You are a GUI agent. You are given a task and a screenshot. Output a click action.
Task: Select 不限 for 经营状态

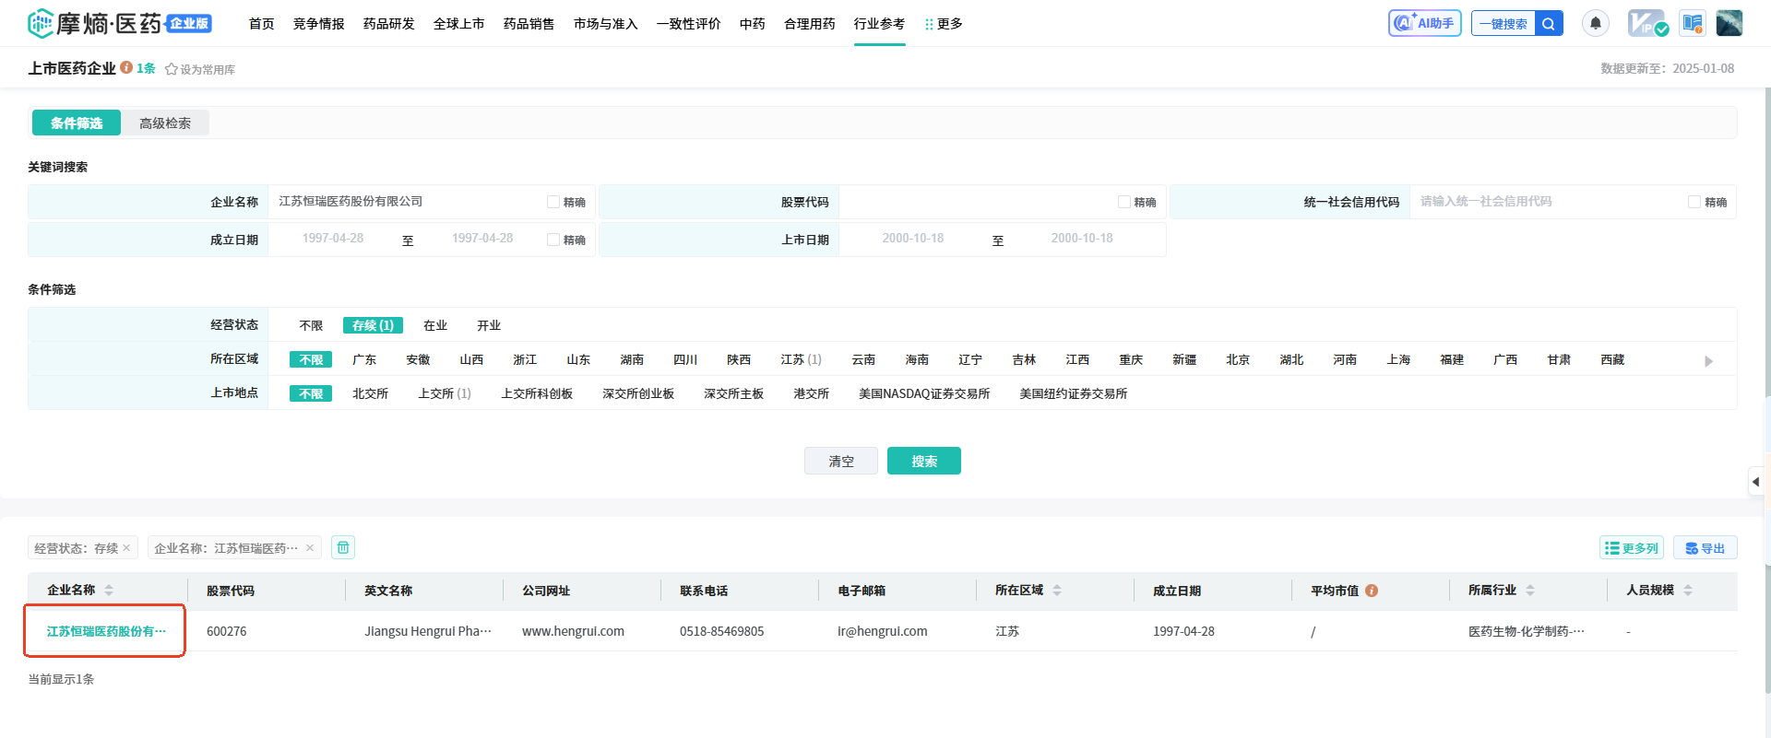tap(311, 325)
